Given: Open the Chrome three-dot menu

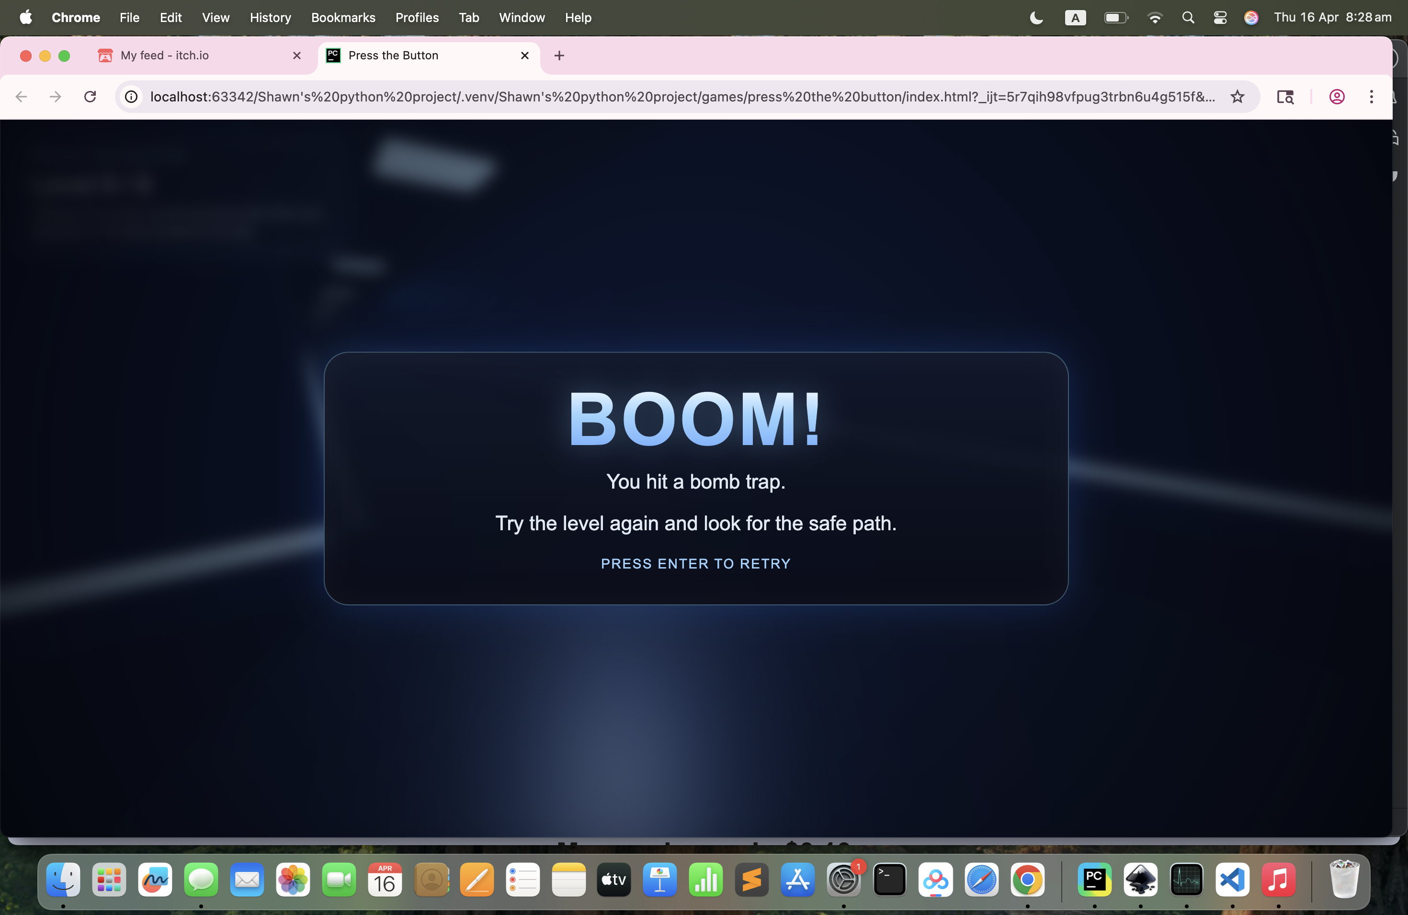Looking at the screenshot, I should coord(1371,96).
